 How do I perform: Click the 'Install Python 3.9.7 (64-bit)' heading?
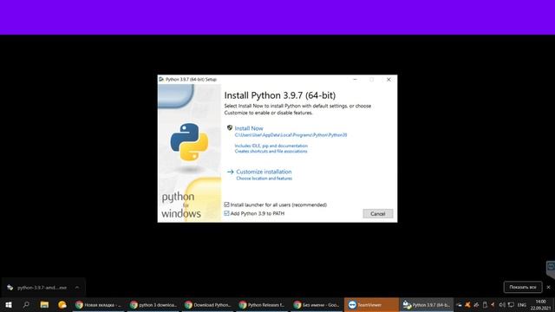pos(279,95)
